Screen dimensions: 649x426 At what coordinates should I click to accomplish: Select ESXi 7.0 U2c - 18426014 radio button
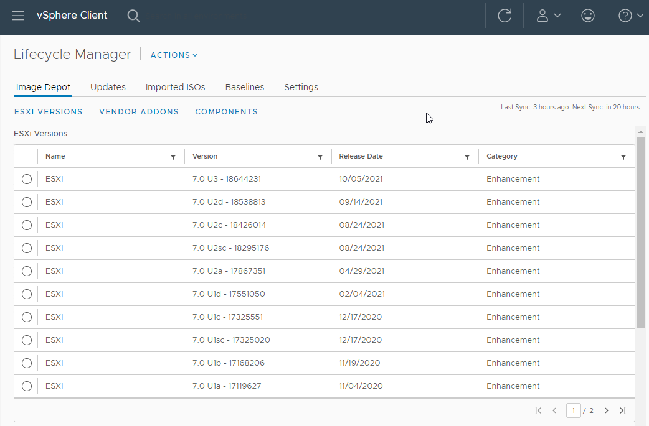[27, 225]
